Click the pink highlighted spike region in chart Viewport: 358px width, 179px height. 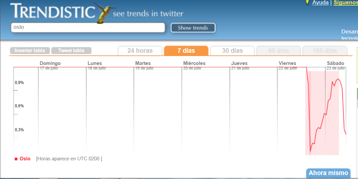coord(322,113)
